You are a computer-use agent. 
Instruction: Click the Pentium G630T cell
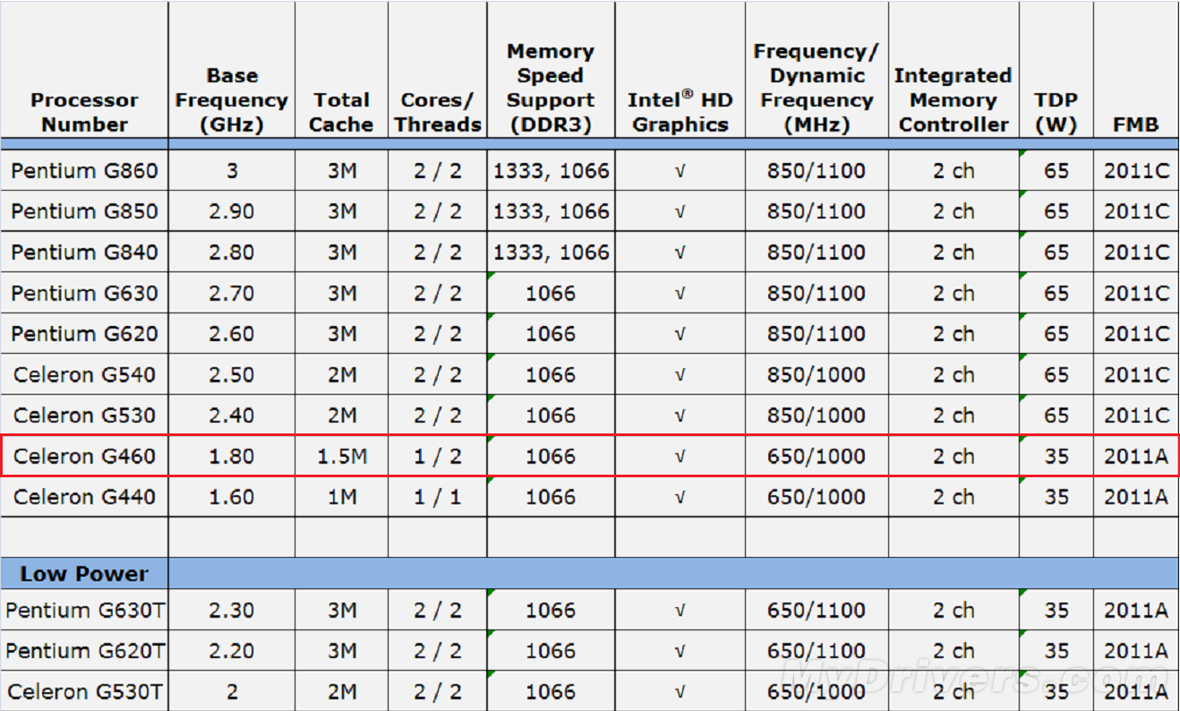(x=84, y=610)
